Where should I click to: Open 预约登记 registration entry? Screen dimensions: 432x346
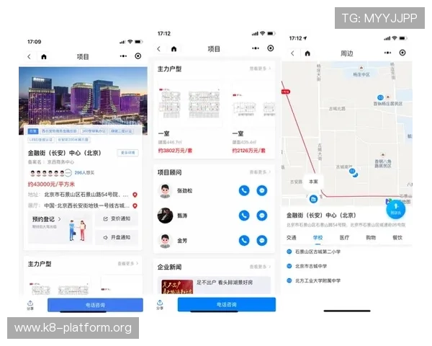click(x=60, y=228)
